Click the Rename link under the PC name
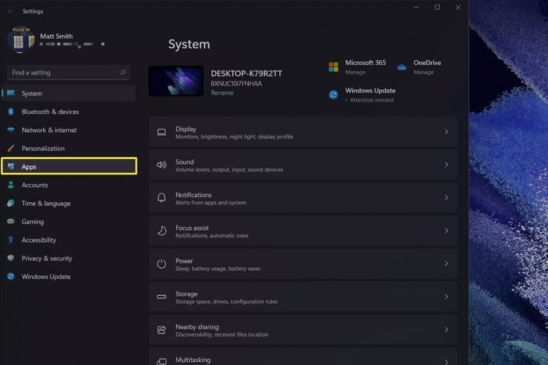The height and width of the screenshot is (365, 548). pos(222,93)
